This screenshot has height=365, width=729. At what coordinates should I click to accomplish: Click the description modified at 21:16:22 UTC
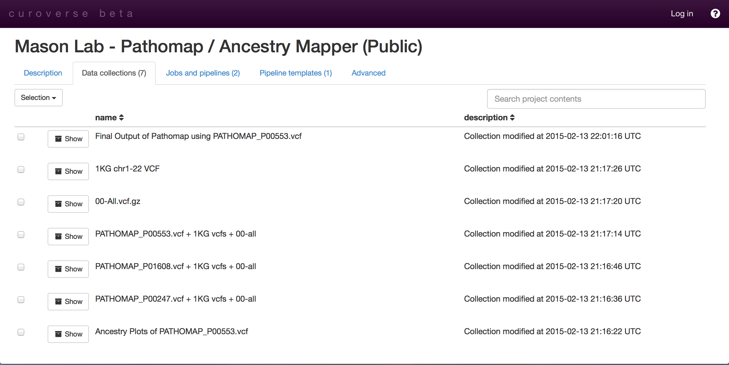coord(552,331)
